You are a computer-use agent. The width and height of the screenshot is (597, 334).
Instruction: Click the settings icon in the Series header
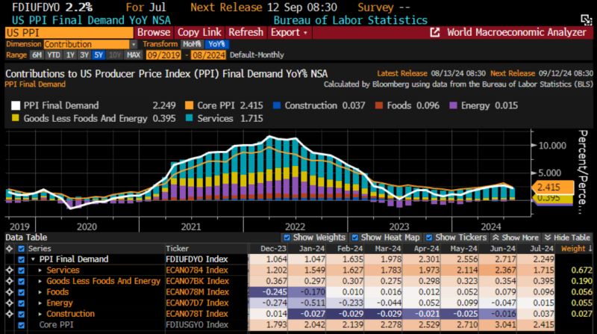(x=8, y=248)
